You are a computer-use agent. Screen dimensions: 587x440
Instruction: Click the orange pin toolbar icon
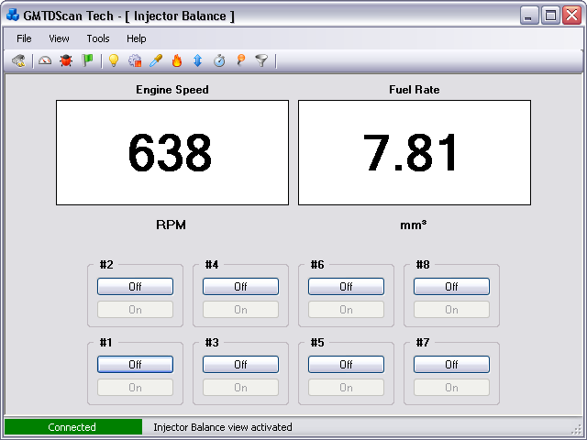coord(240,60)
